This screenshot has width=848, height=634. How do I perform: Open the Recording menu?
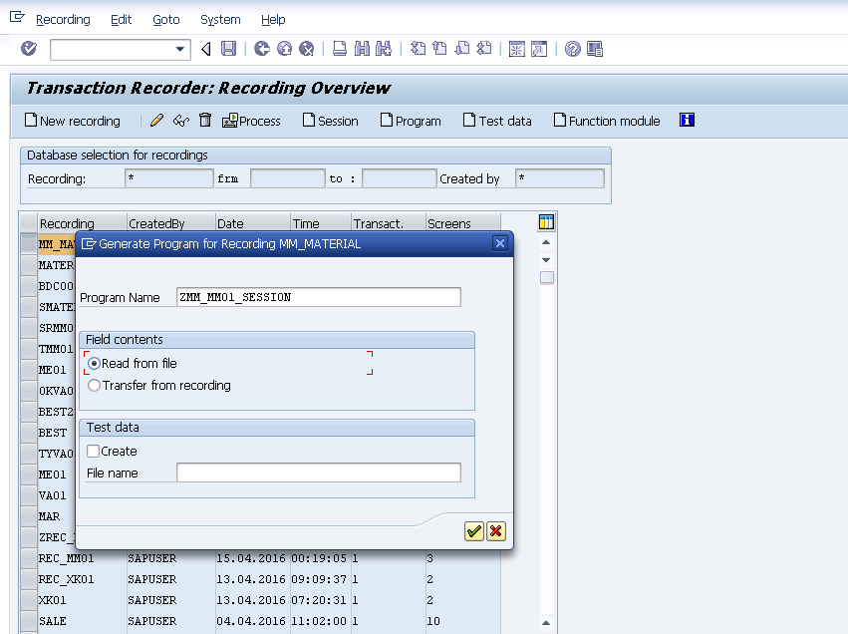click(63, 19)
